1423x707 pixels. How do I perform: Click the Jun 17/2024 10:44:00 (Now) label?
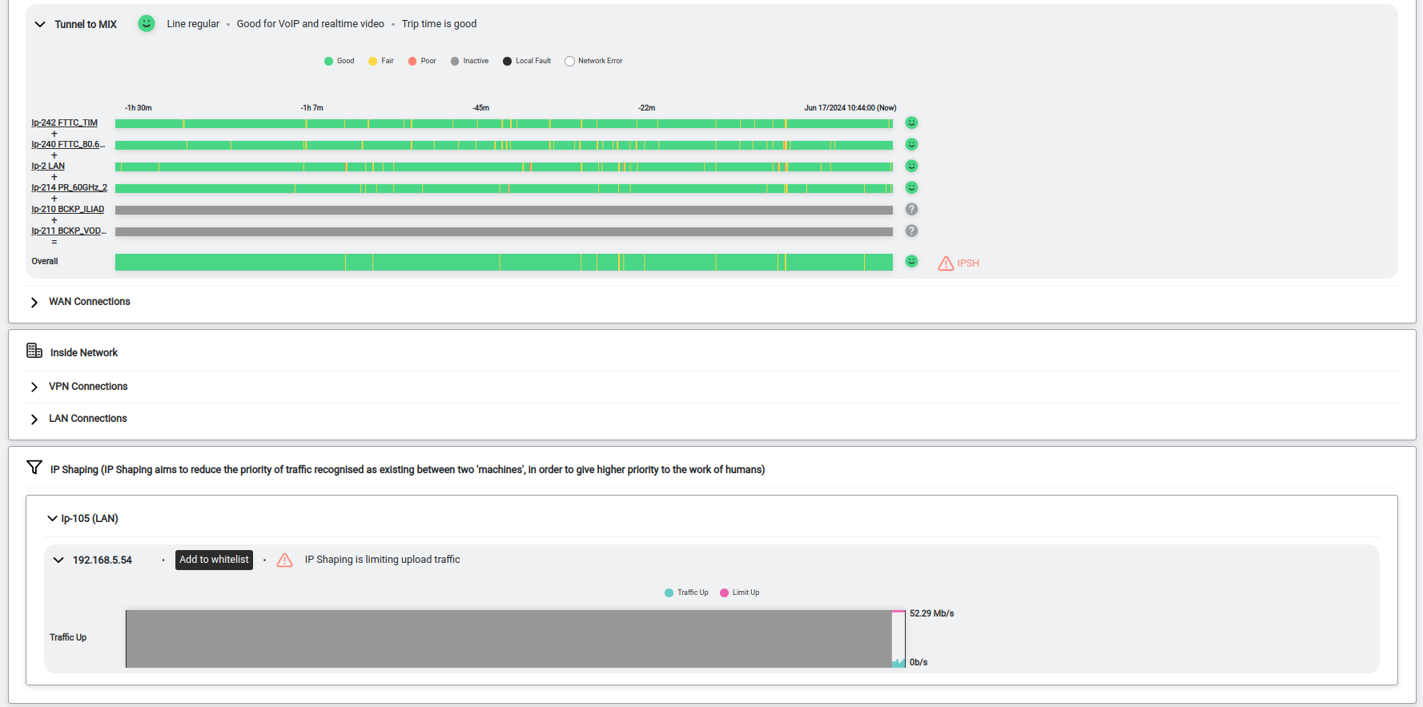(850, 107)
